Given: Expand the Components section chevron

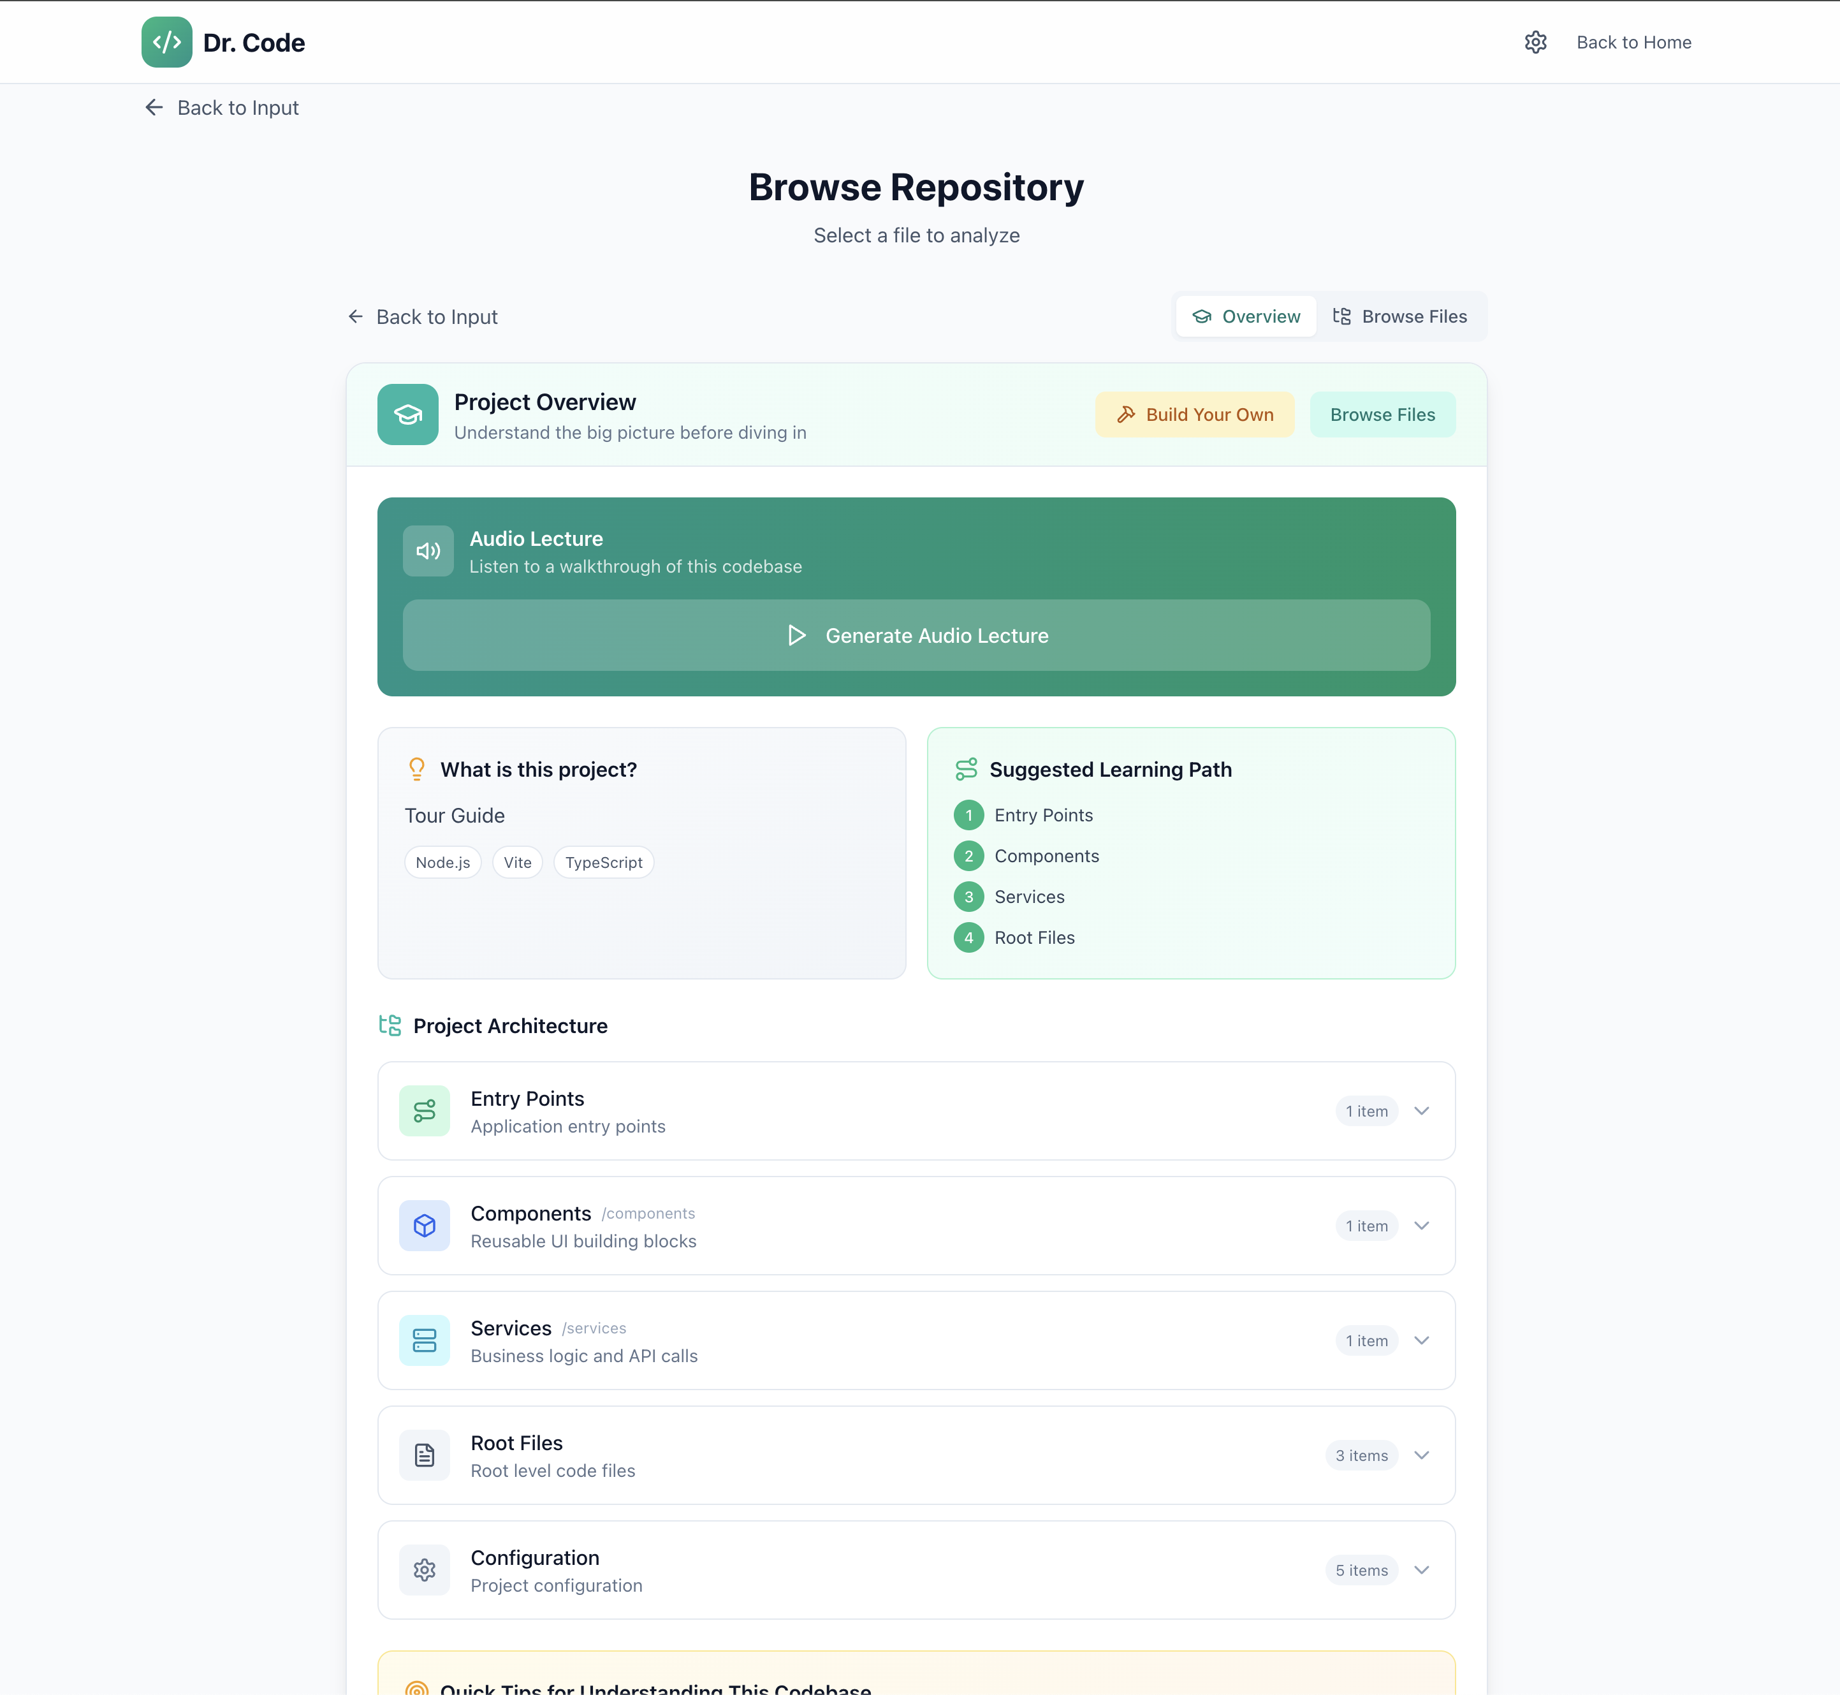Looking at the screenshot, I should 1421,1226.
